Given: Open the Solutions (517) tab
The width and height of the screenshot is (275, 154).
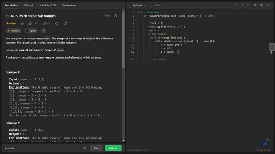Looking at the screenshot, I should (47, 5).
